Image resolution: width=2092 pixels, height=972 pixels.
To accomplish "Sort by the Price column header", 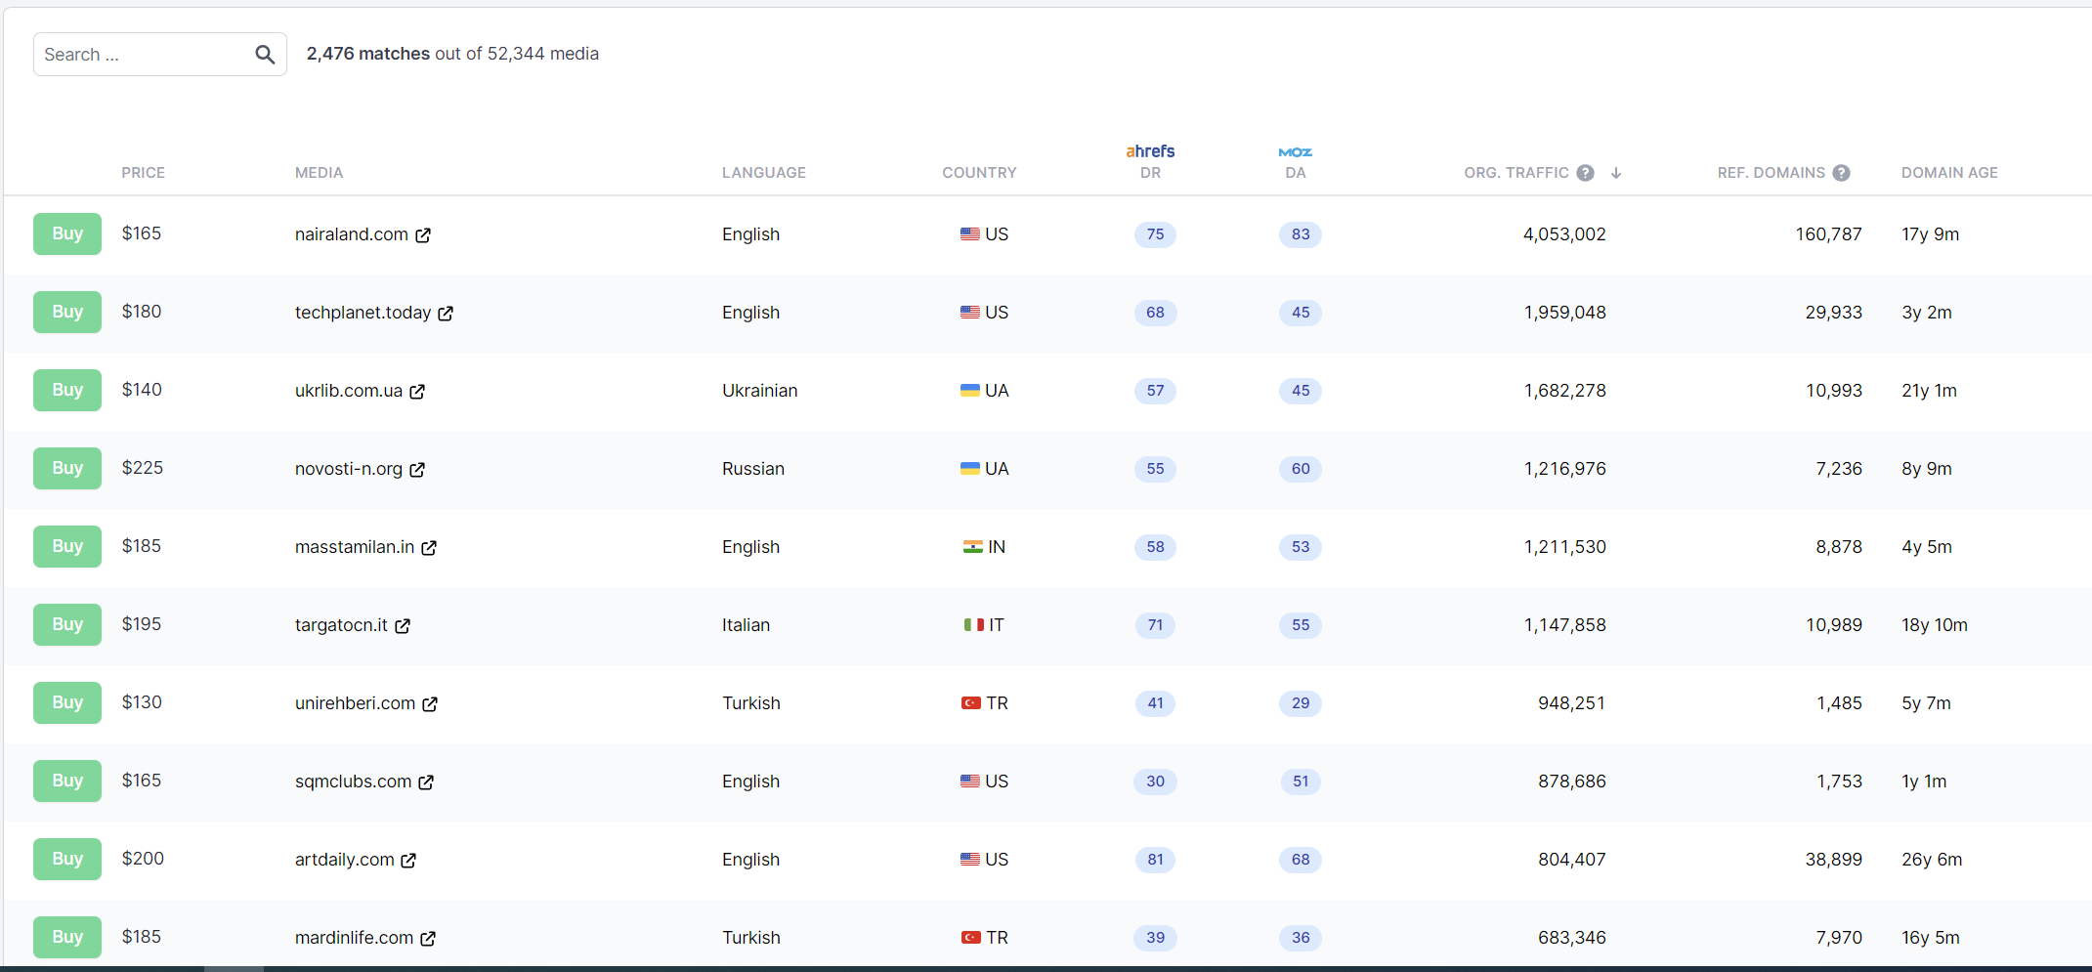I will pyautogui.click(x=143, y=173).
